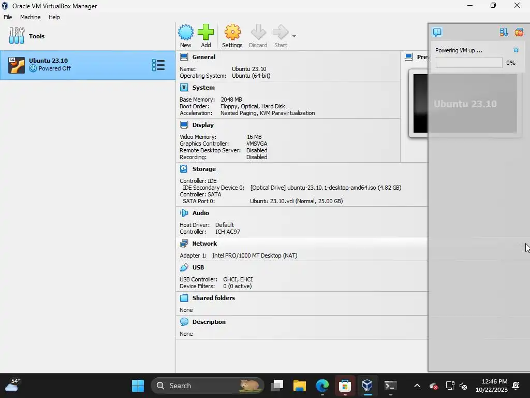Show hidden system tray icons chevron
Screen dimensions: 530x398
pos(417,386)
